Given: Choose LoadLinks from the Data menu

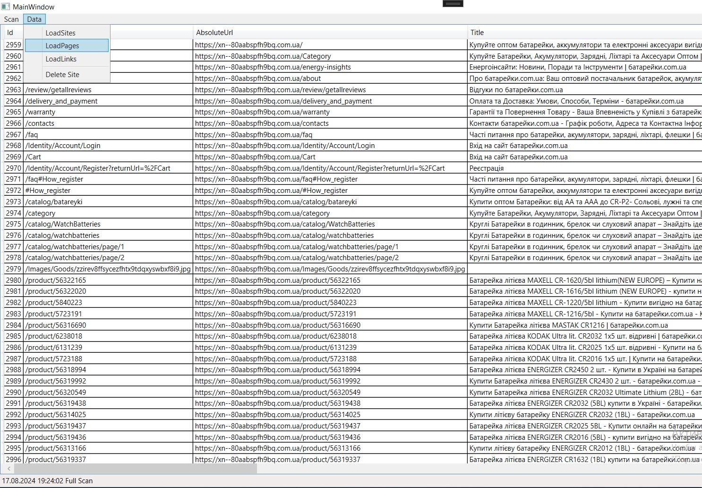Looking at the screenshot, I should point(67,59).
